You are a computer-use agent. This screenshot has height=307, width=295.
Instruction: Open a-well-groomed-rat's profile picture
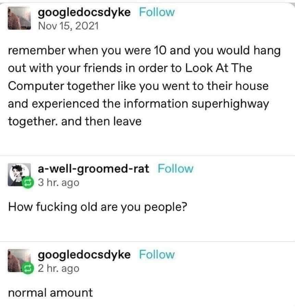[19, 174]
